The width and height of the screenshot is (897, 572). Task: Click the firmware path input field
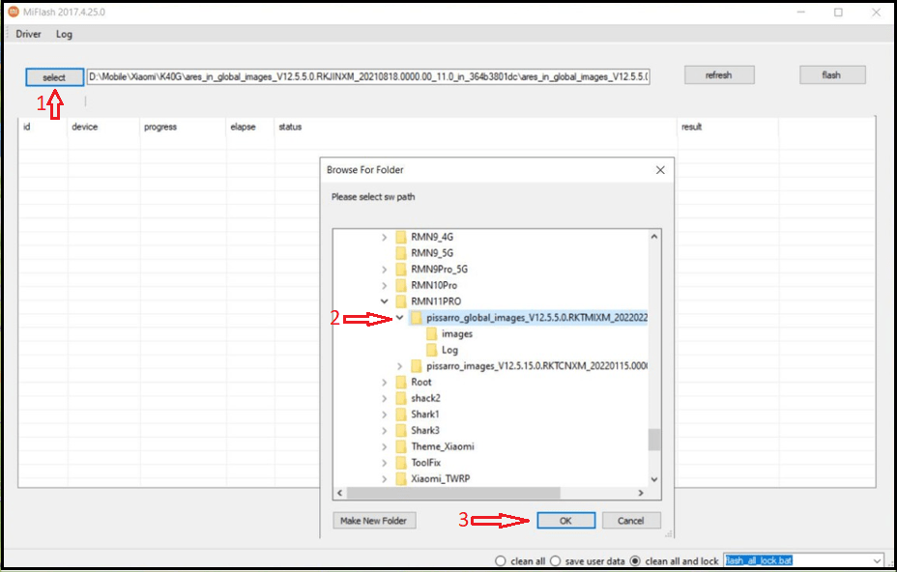(368, 76)
